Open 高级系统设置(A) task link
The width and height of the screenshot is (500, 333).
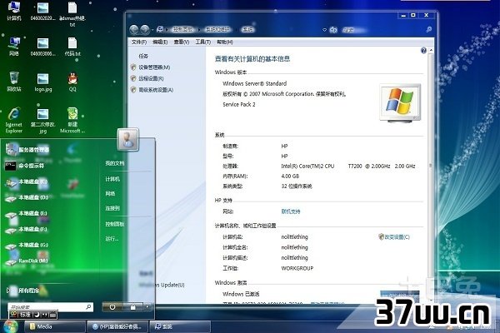coord(156,90)
